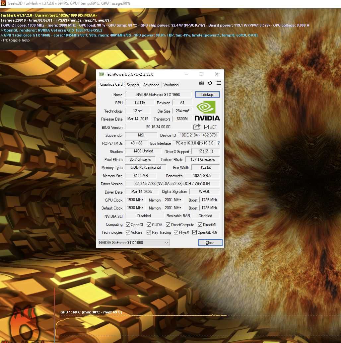Click the FurMark window title bar text

coord(69,3)
